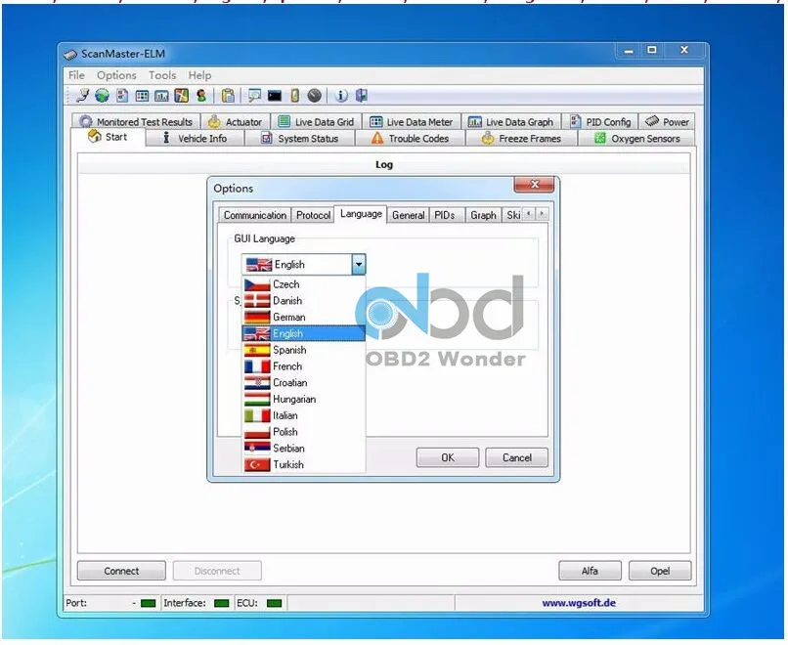Choose French from language list

(x=303, y=366)
